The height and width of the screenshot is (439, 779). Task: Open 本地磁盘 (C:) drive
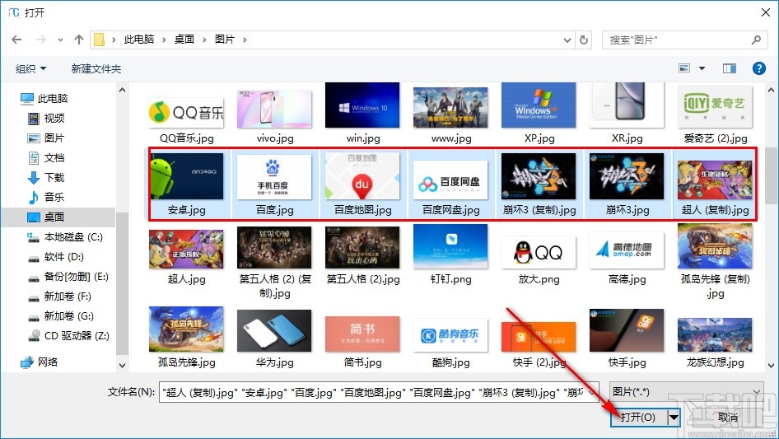pyautogui.click(x=64, y=236)
